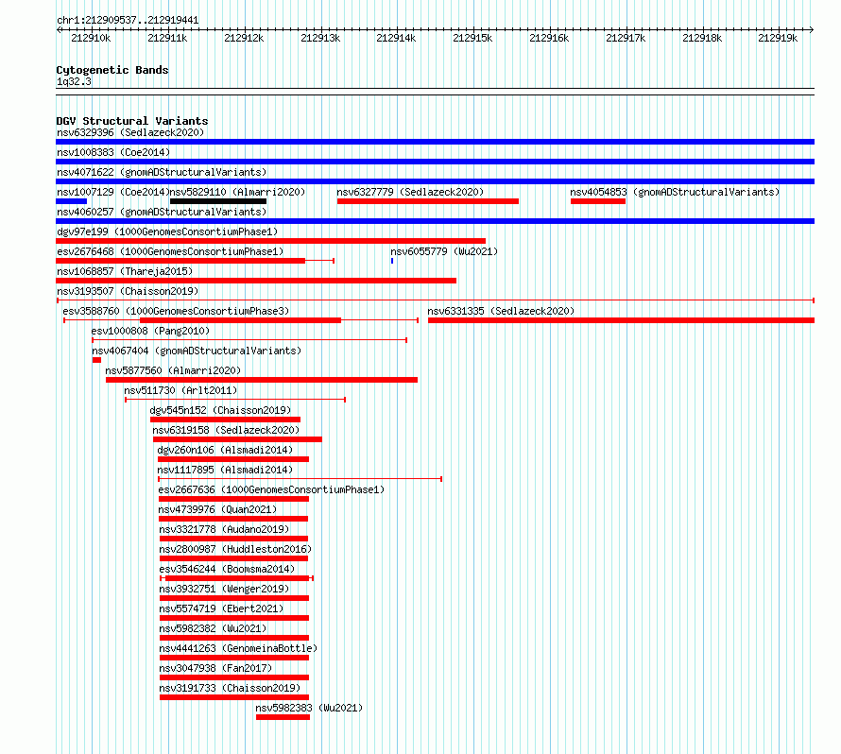Select the nsv3047938 (Fan2017) label

215,668
